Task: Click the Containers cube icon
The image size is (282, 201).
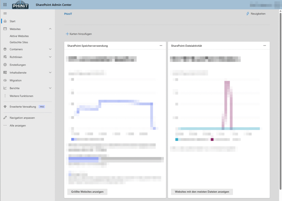Action: click(x=5, y=49)
